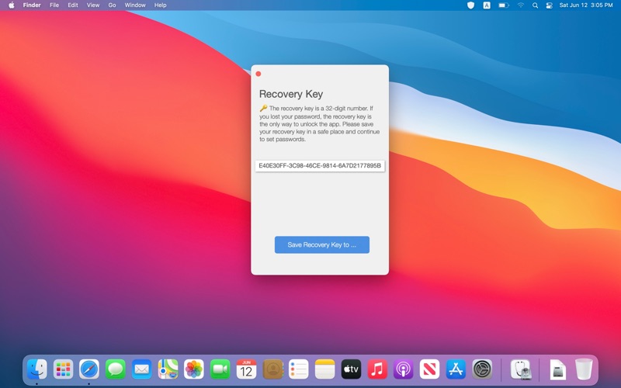621x388 pixels.
Task: Open the Go menu
Action: [112, 5]
